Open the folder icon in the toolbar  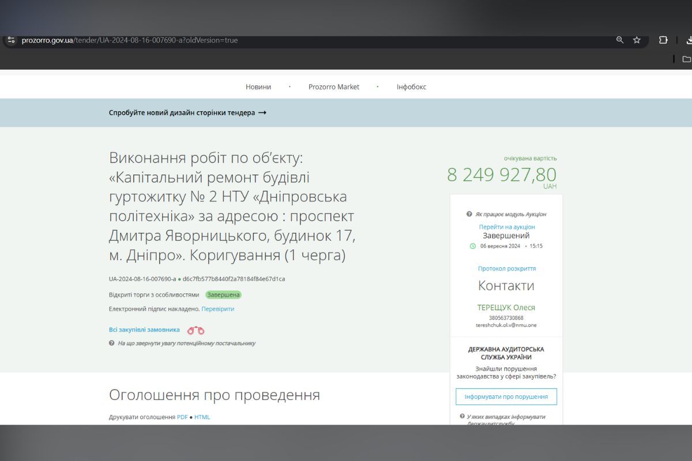pos(686,59)
